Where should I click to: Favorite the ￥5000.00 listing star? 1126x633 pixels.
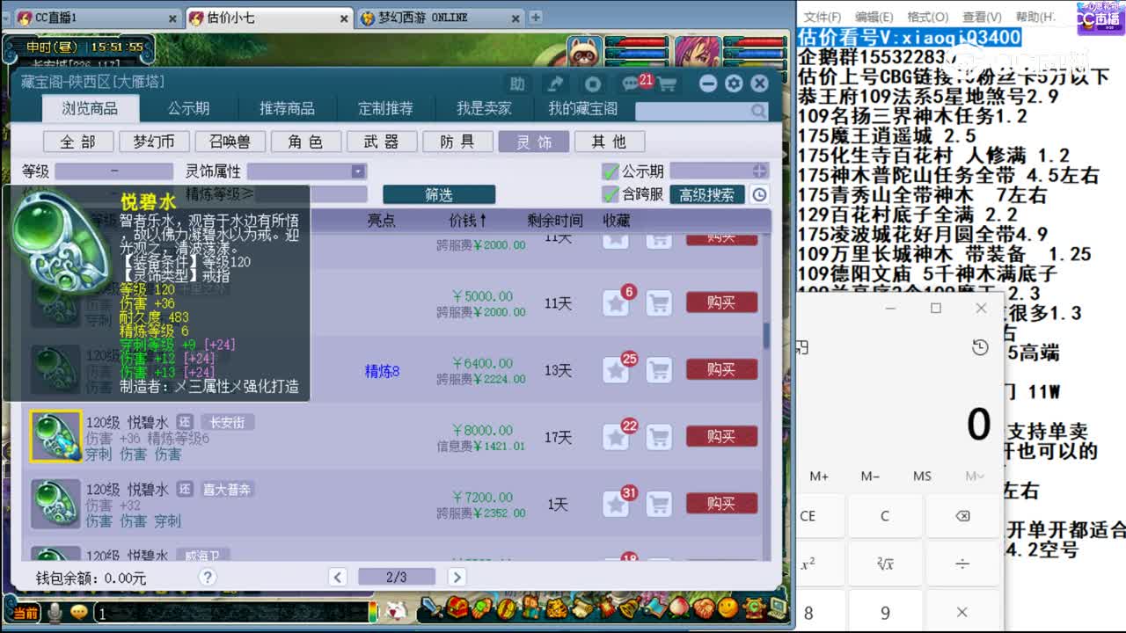(616, 303)
